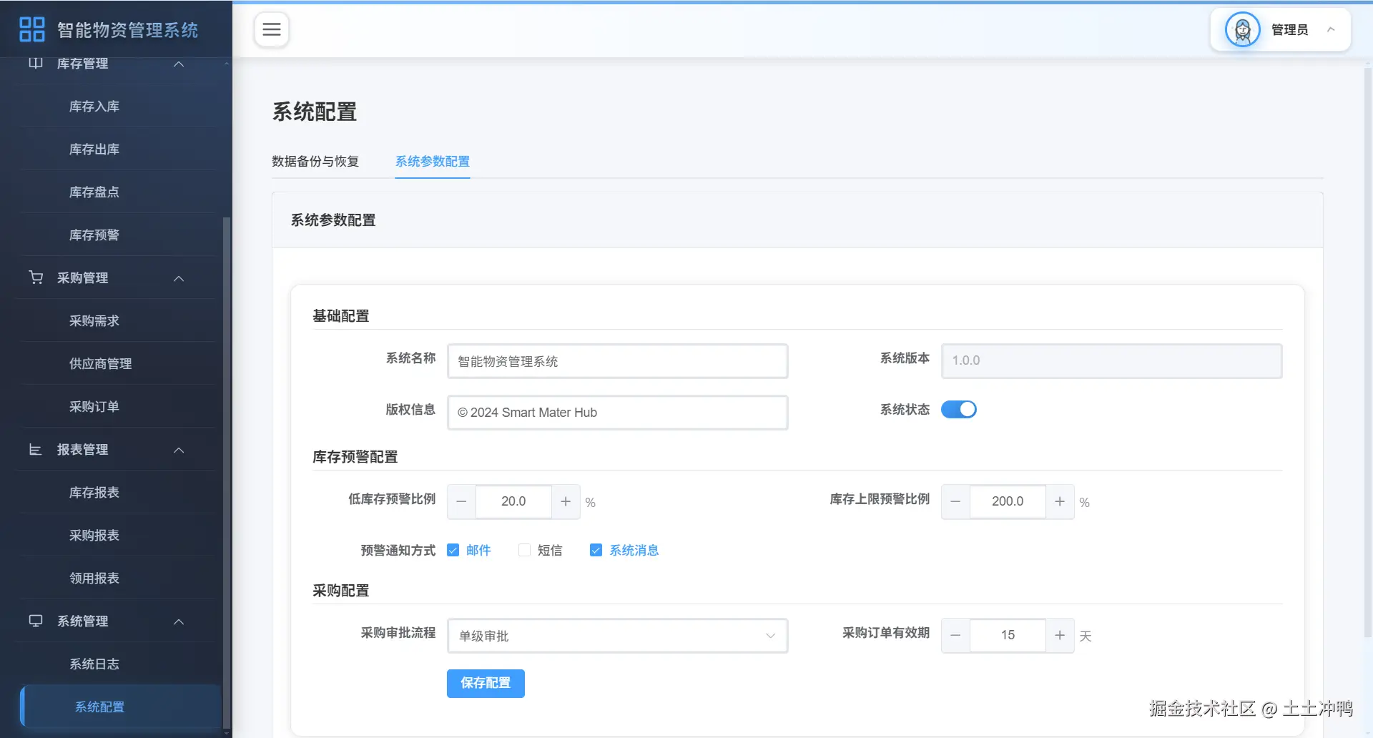
Task: Select 系统配置 sidebar item
Action: [x=120, y=707]
